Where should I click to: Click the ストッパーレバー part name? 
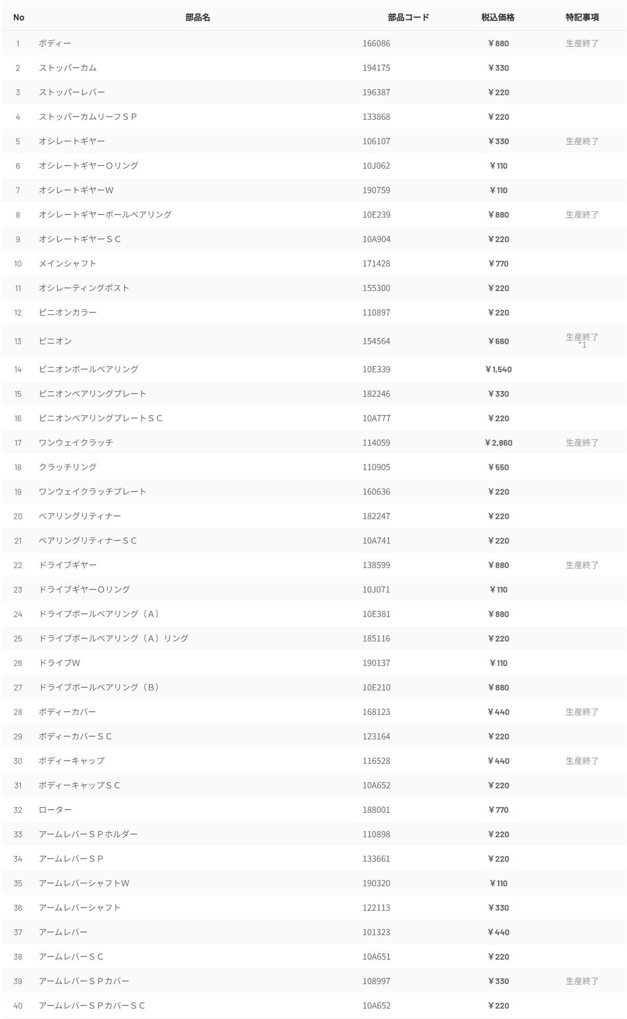[71, 92]
